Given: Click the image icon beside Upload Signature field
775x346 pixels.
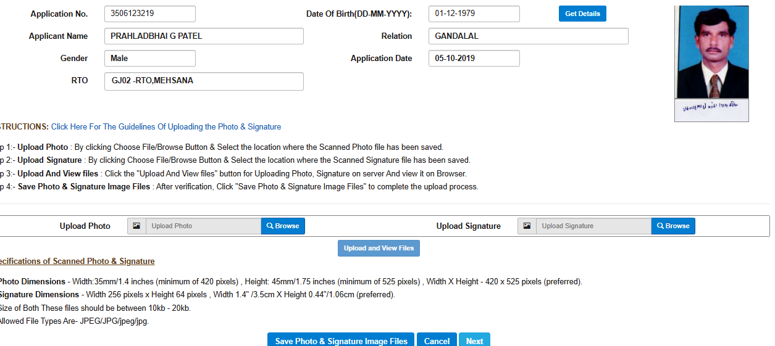Looking at the screenshot, I should 527,226.
